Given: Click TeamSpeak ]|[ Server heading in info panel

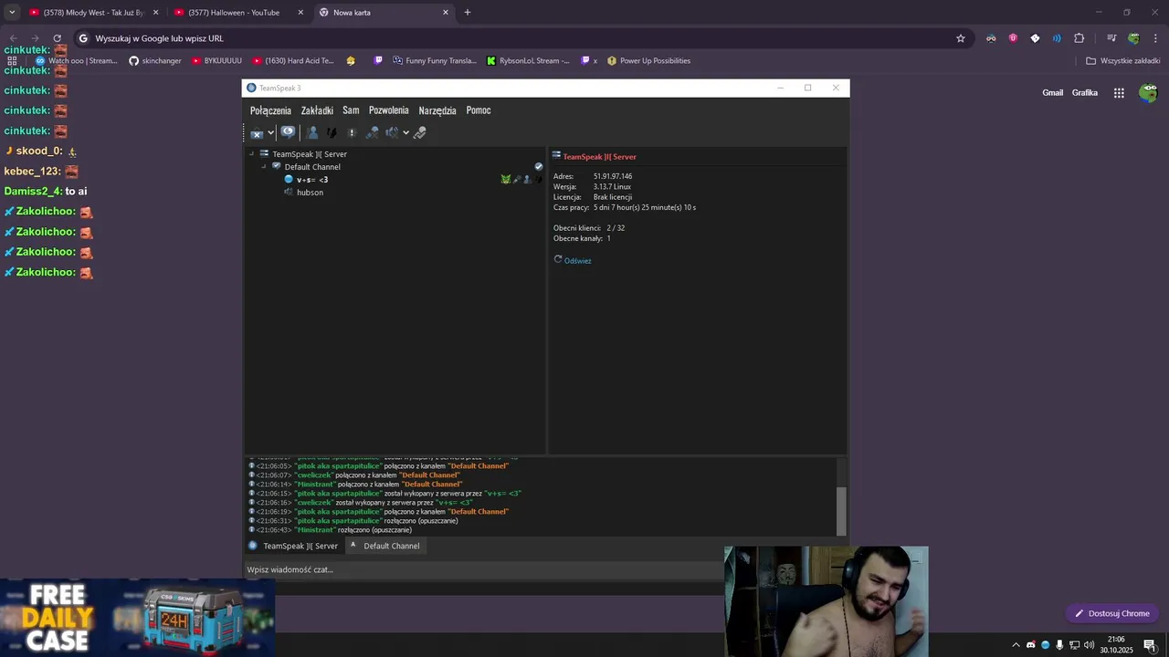Looking at the screenshot, I should (x=599, y=157).
